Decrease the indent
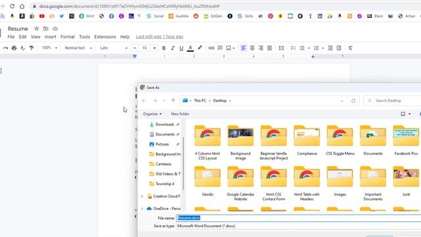 (330, 48)
